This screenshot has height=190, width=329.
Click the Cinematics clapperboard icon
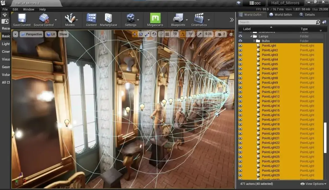(x=199, y=18)
